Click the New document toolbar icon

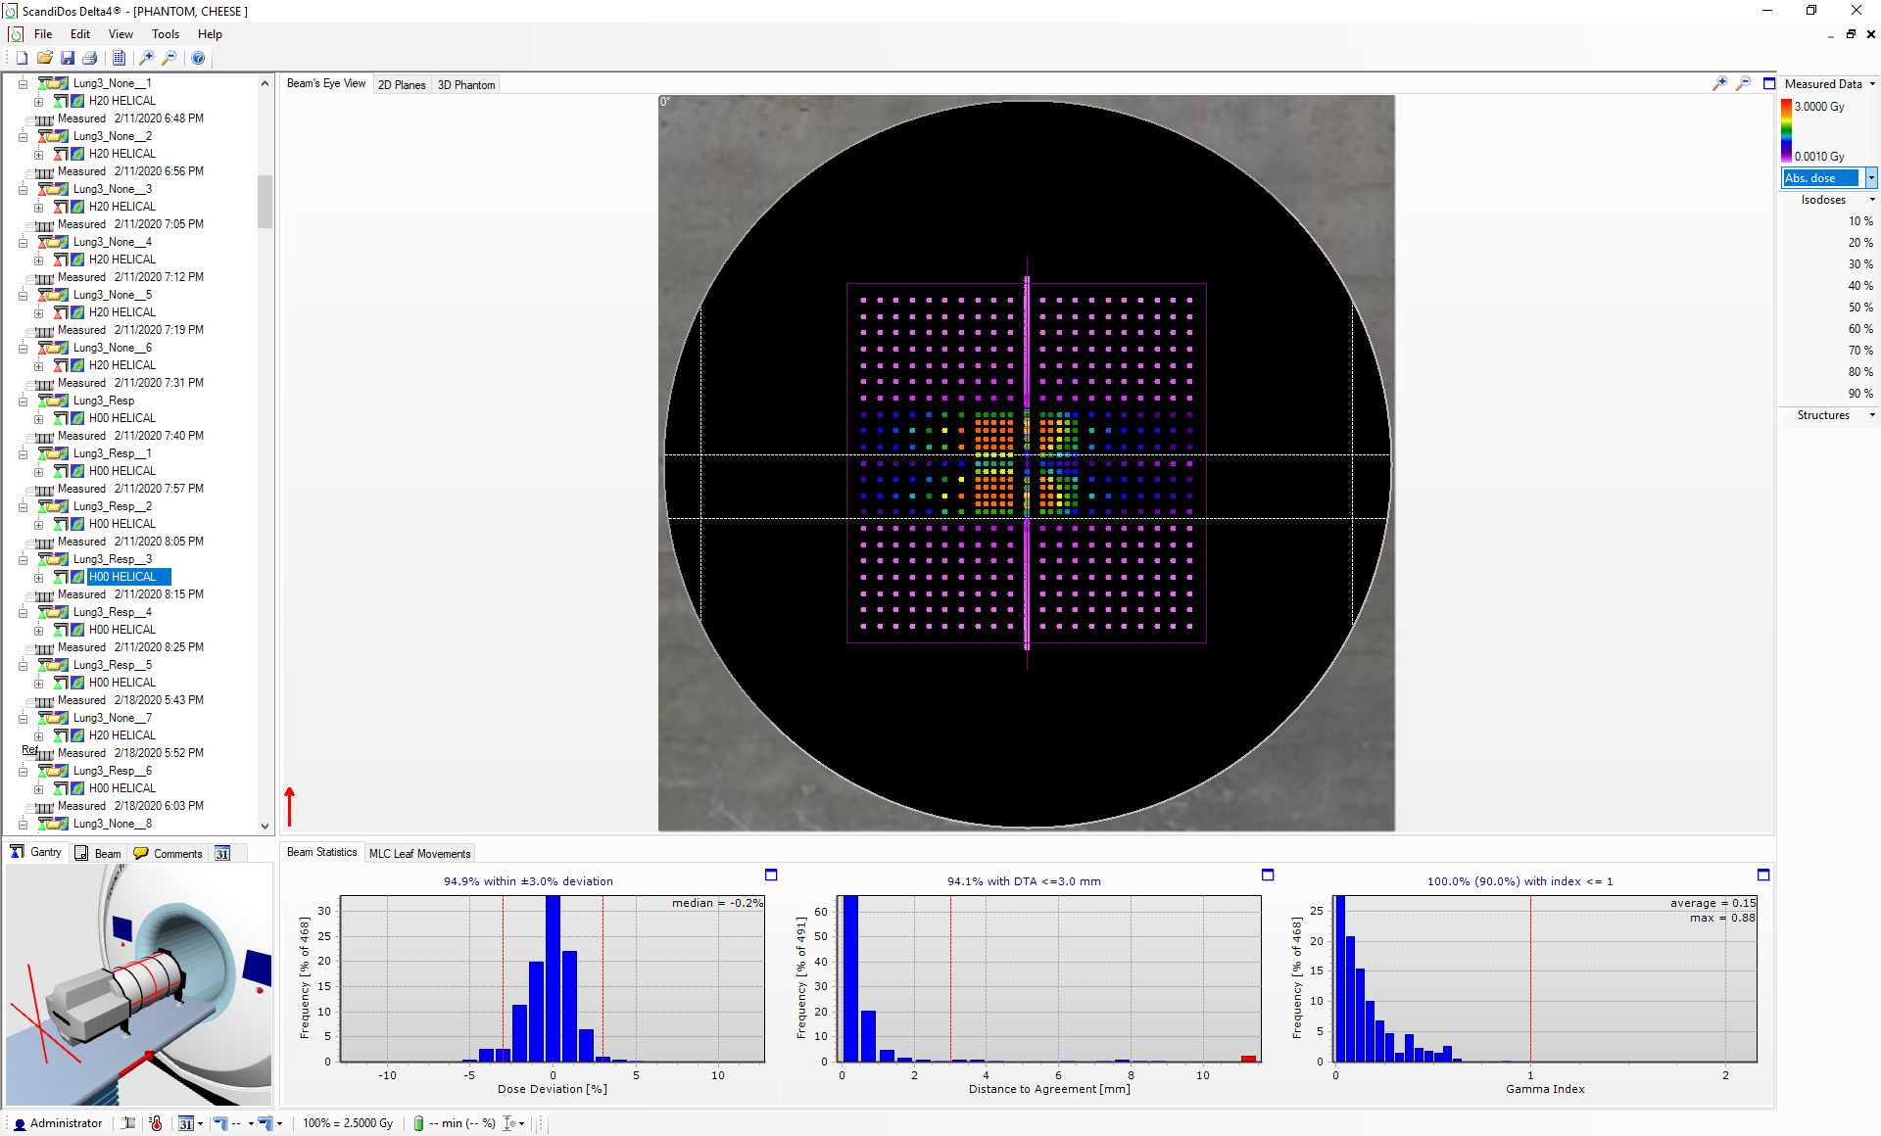pyautogui.click(x=22, y=58)
